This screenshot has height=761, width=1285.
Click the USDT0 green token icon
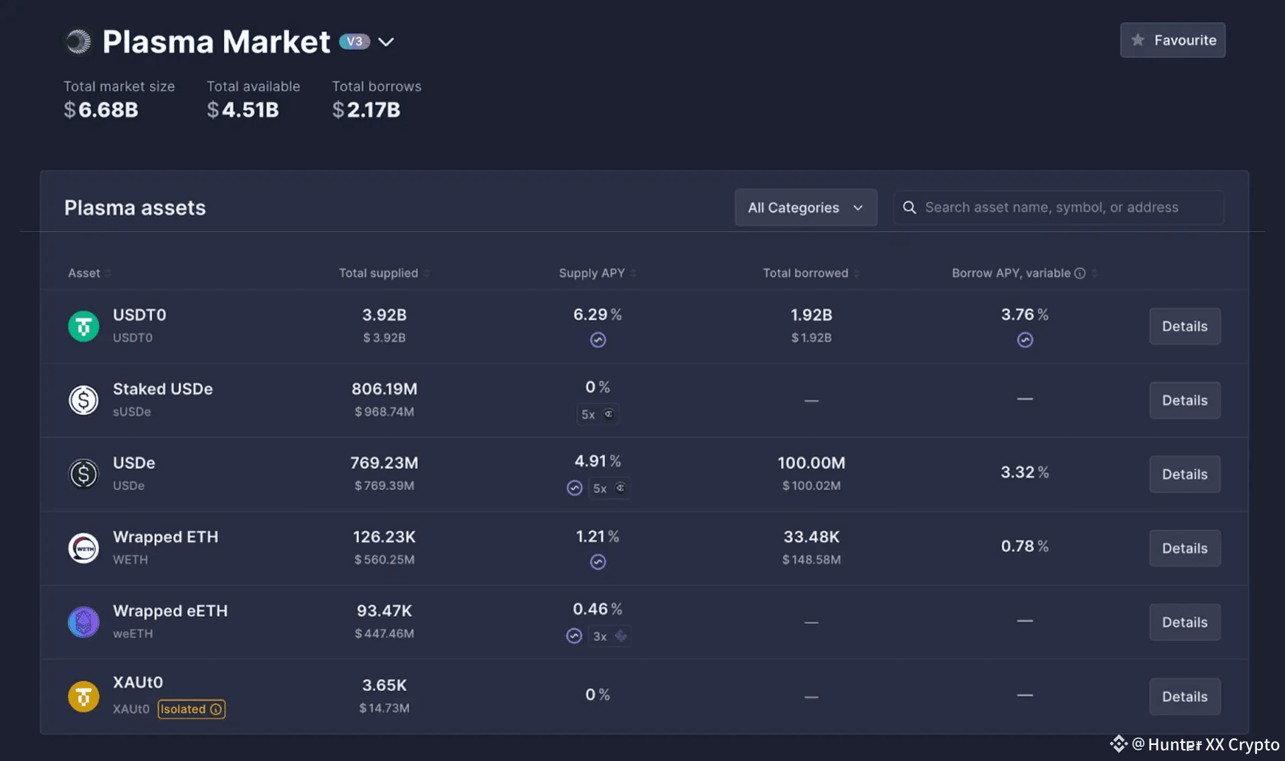tap(84, 326)
